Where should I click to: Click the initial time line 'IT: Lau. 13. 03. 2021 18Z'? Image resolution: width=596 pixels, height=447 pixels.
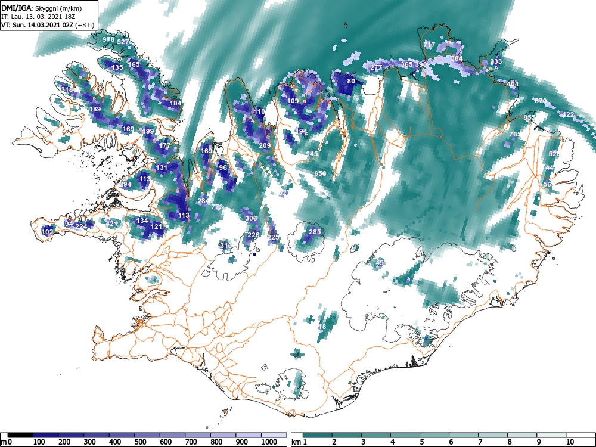[x=38, y=17]
